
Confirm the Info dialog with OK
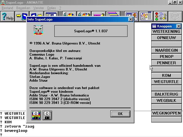pyautogui.click(x=120, y=114)
